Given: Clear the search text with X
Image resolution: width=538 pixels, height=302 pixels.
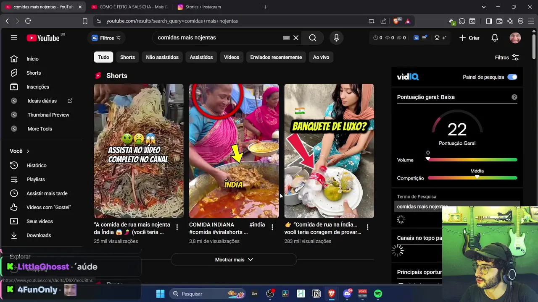Looking at the screenshot, I should coord(296,38).
